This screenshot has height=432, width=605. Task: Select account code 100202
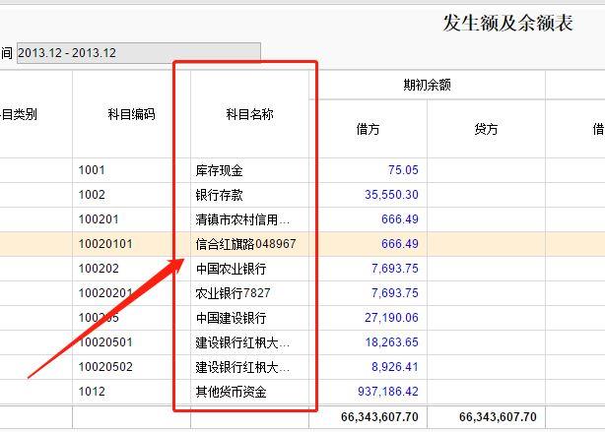point(99,269)
